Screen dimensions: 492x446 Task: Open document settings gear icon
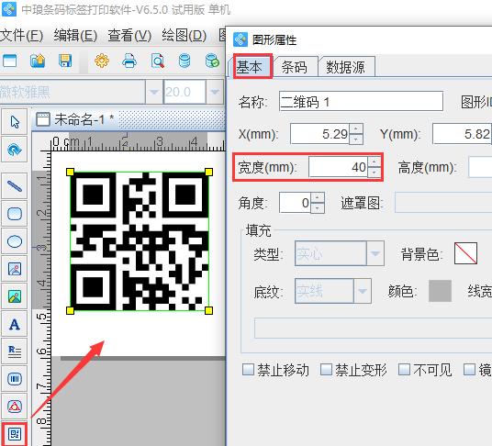pyautogui.click(x=102, y=61)
